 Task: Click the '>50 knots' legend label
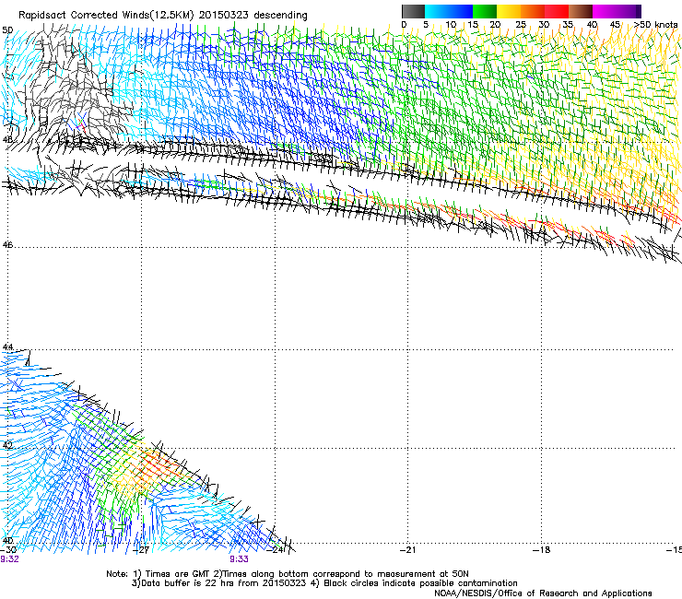click(x=655, y=25)
